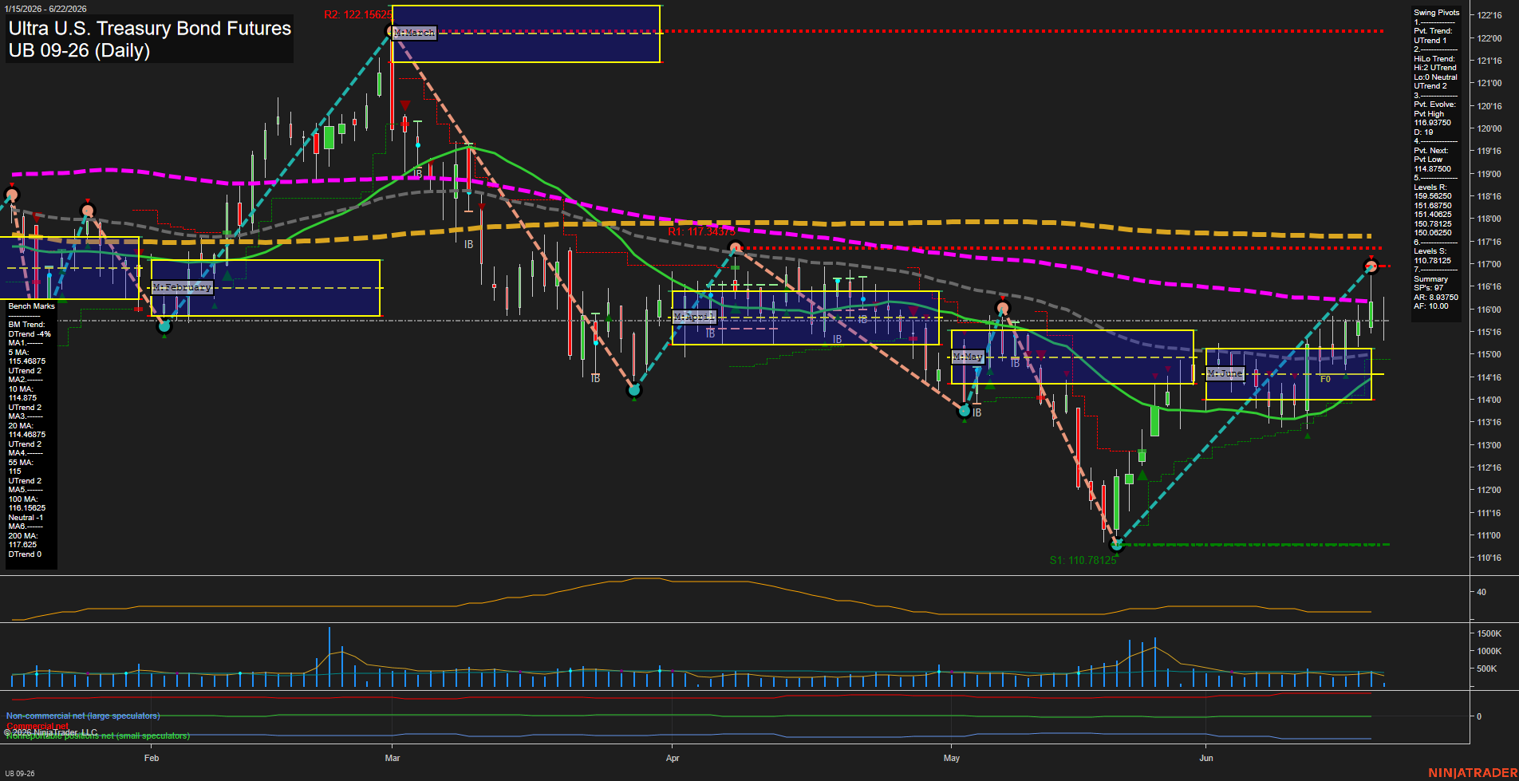Click the Apr time axis label

[673, 758]
